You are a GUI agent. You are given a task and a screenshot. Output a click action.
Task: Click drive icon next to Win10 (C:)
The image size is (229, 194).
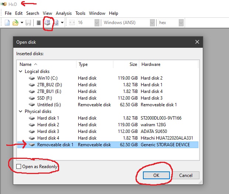point(32,78)
